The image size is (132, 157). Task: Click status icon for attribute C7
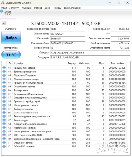pos(4,135)
